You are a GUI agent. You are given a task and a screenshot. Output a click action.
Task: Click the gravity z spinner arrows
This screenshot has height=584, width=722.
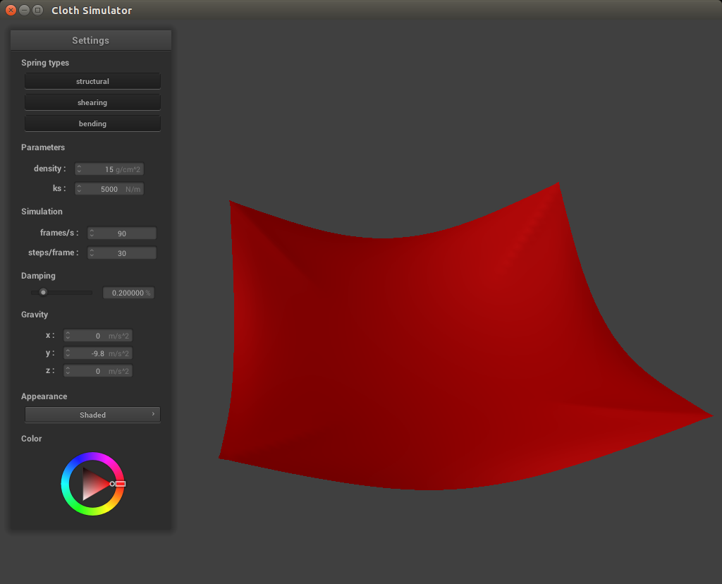68,371
